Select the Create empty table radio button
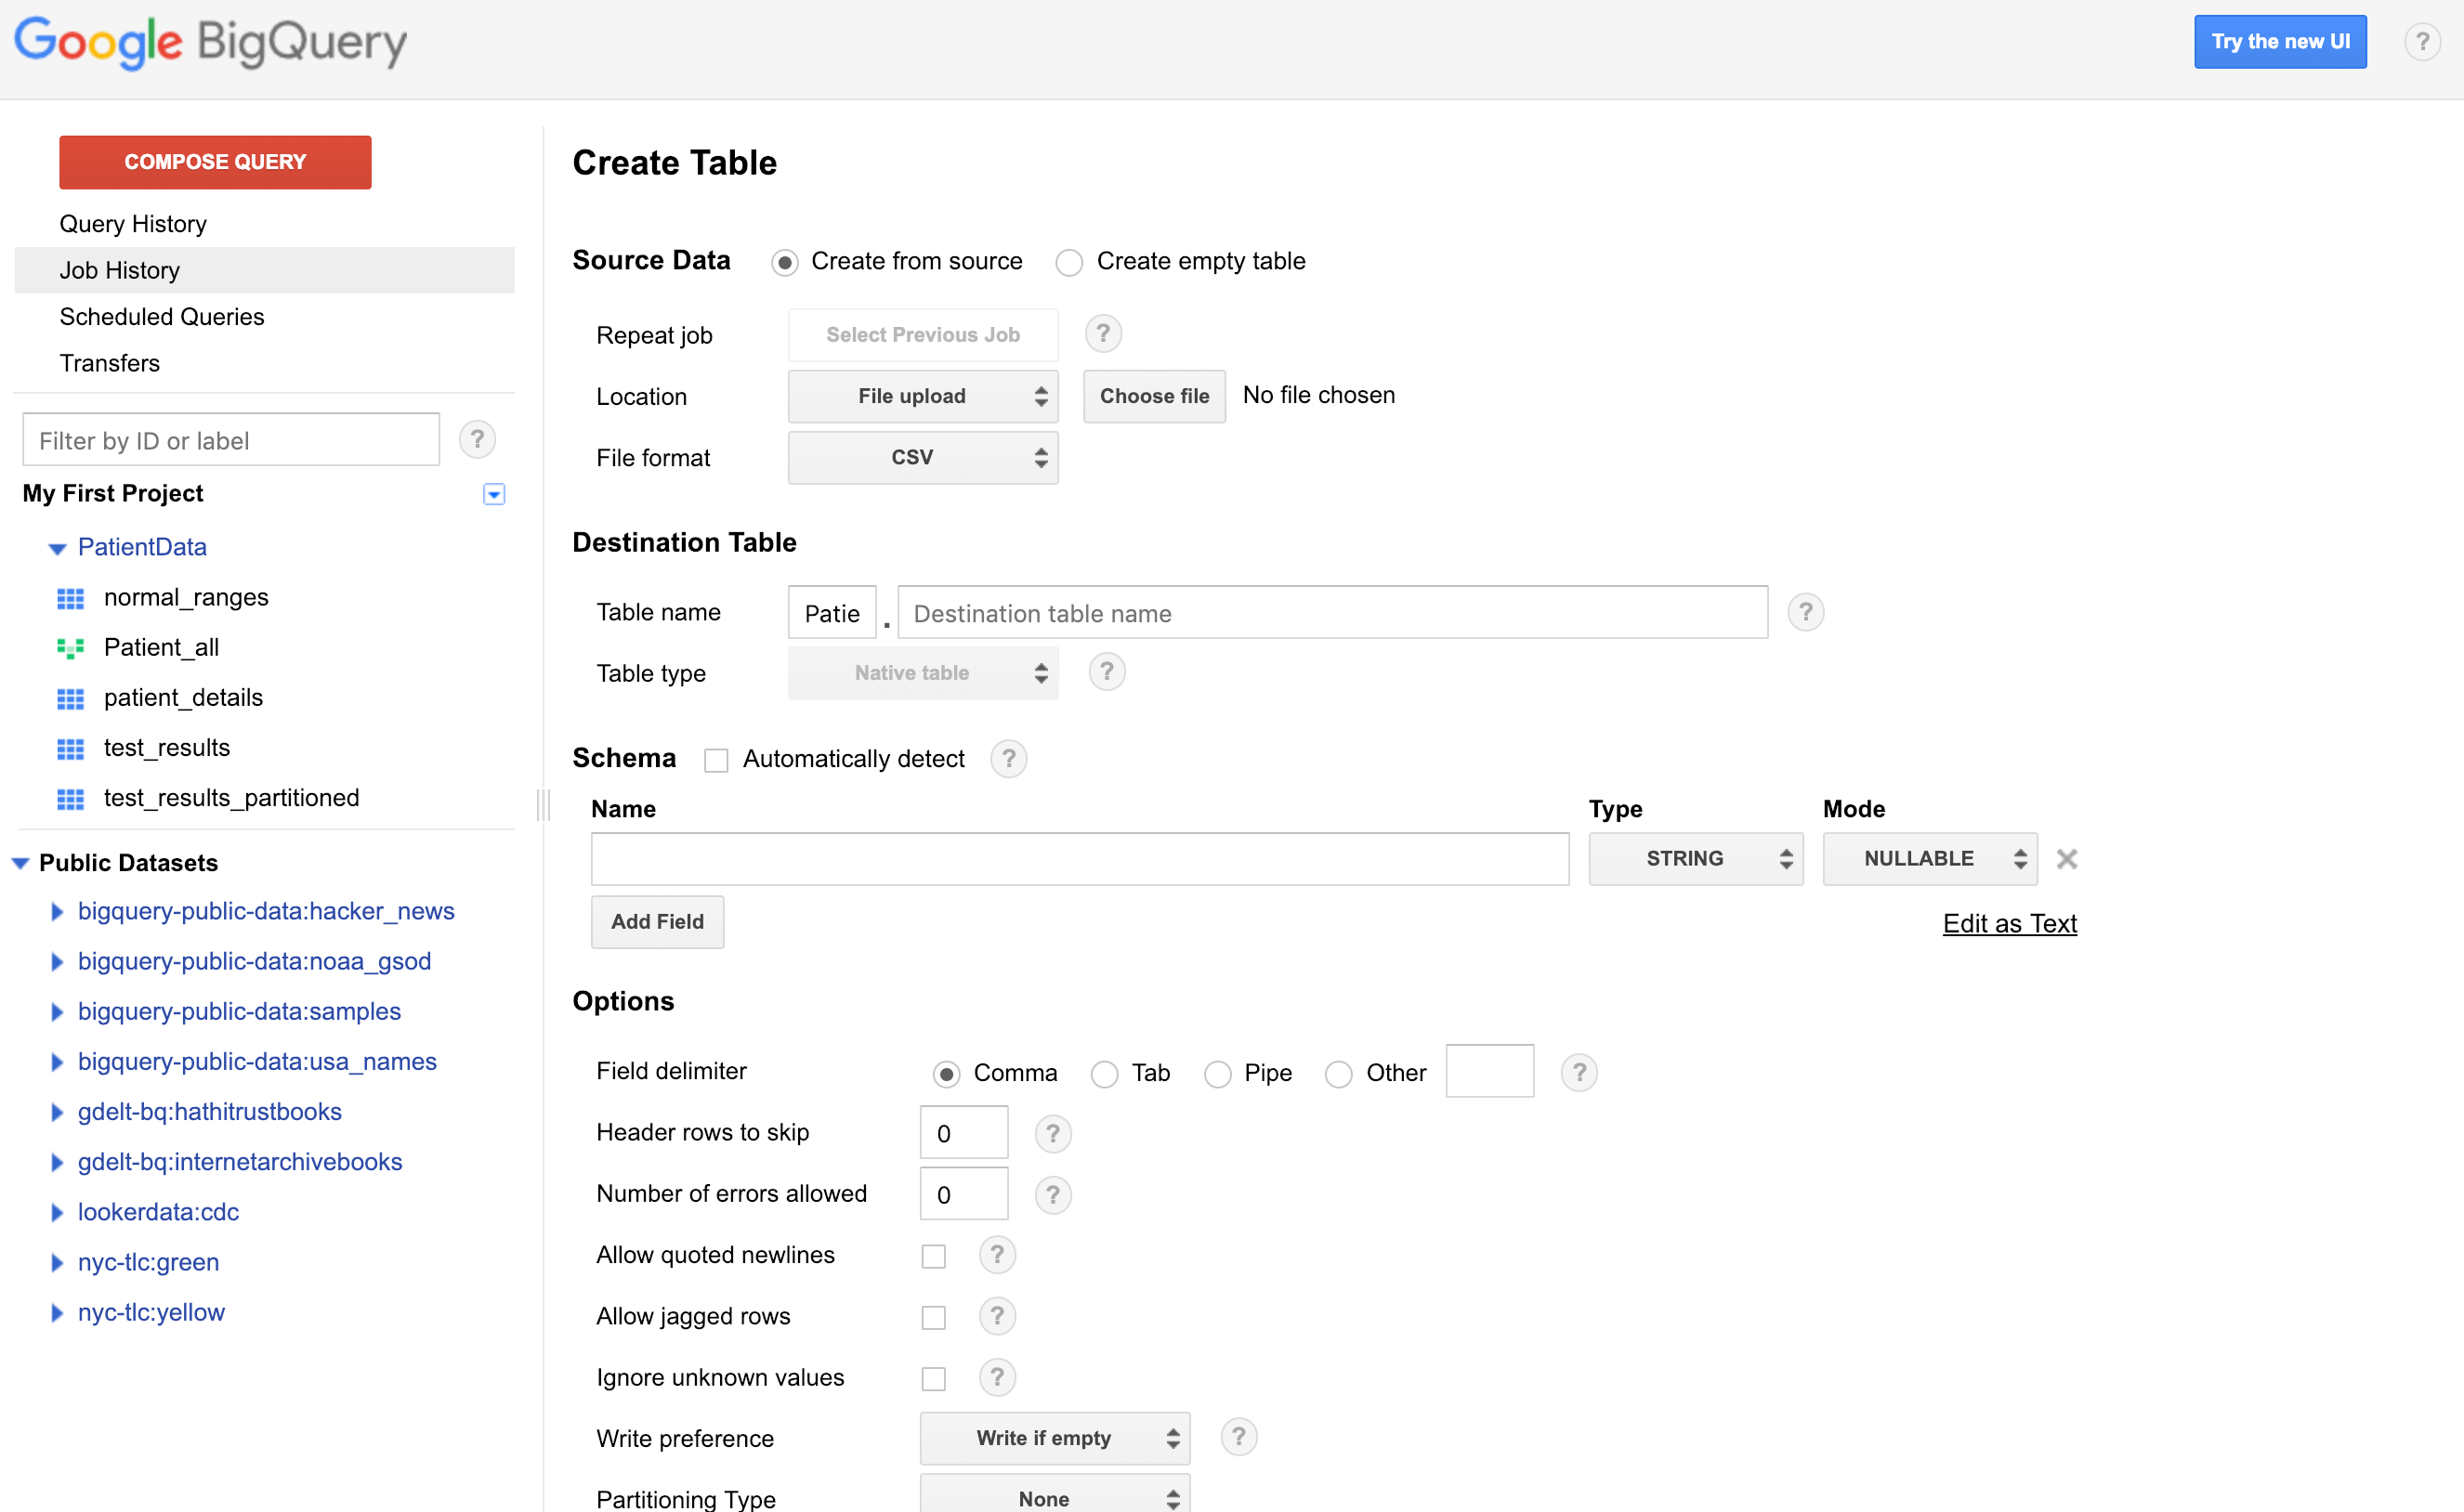 click(x=1068, y=262)
